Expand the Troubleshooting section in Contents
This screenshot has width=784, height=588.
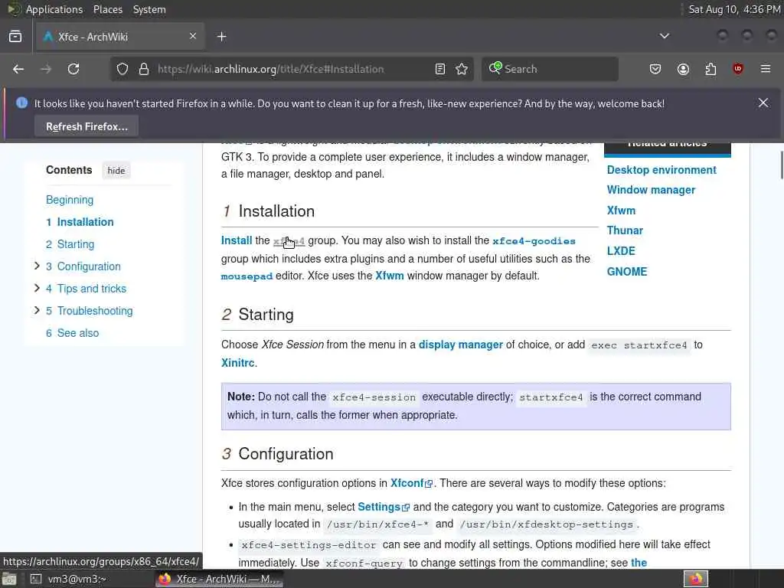pyautogui.click(x=37, y=311)
